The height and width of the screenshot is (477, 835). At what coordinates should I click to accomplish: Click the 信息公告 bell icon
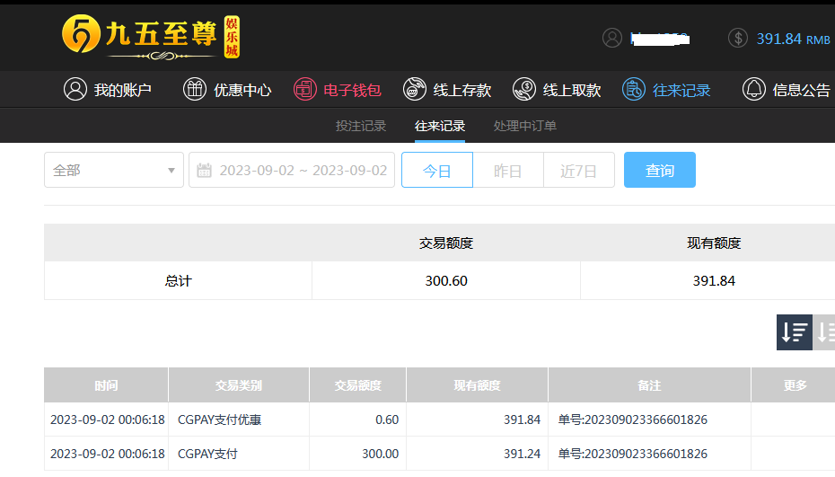pos(754,89)
